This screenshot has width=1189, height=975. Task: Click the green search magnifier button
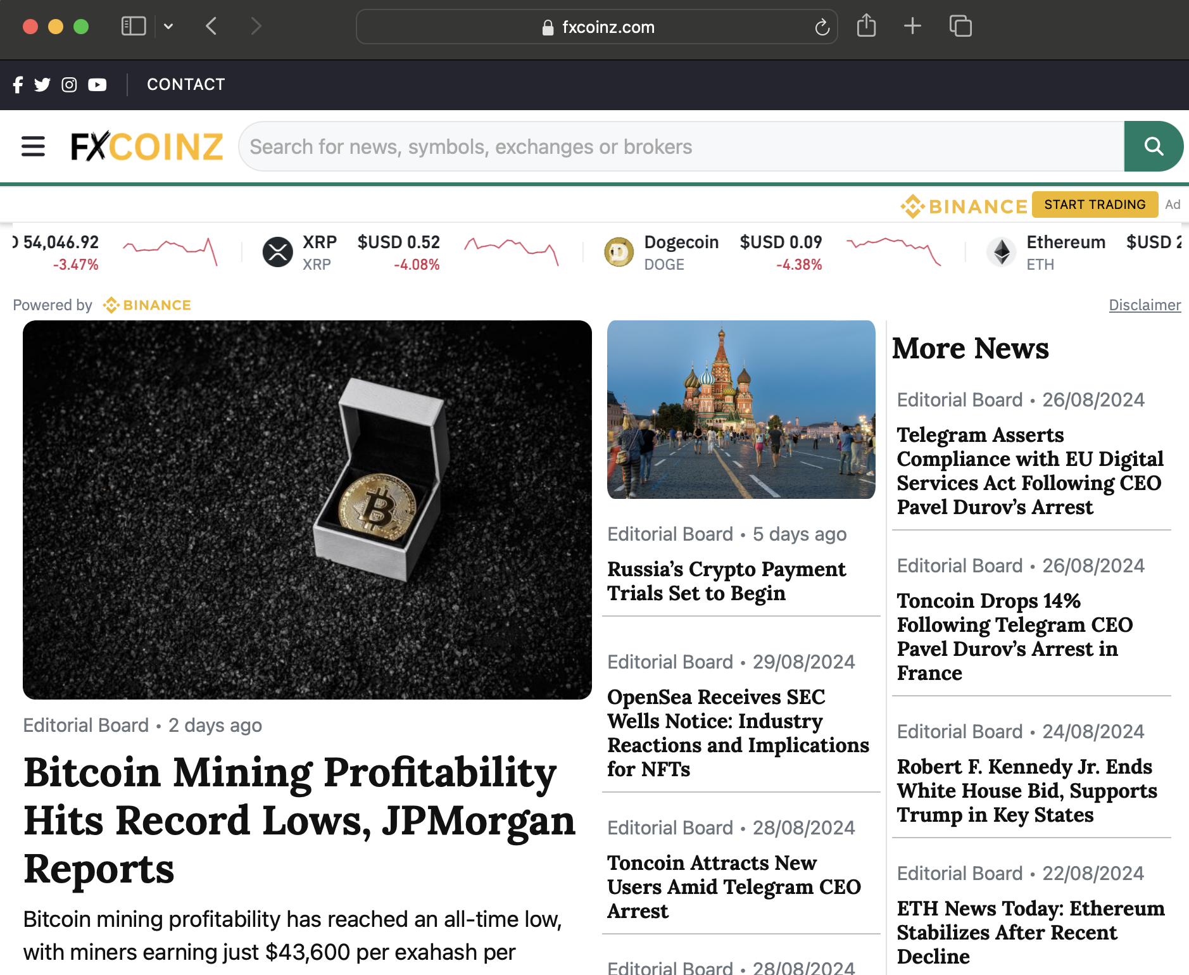(1154, 146)
